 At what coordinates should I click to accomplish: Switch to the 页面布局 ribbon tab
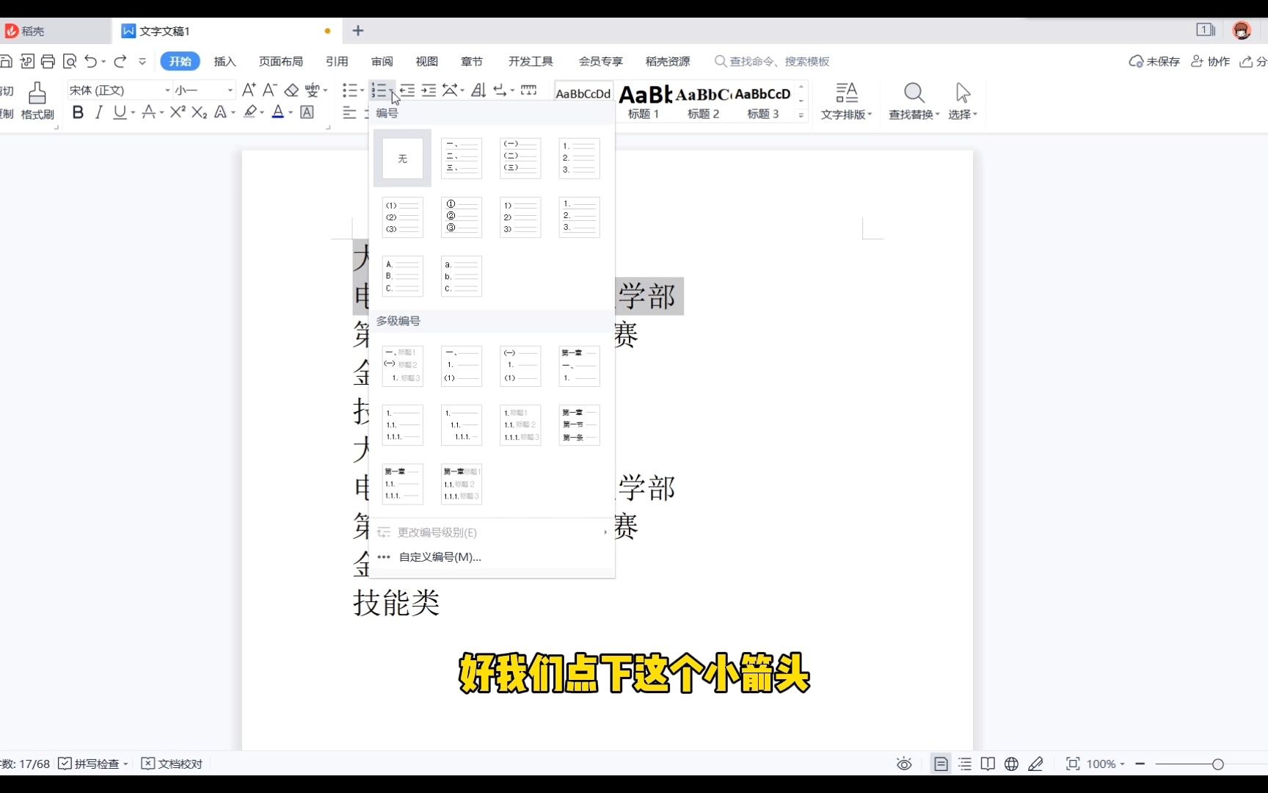(281, 61)
